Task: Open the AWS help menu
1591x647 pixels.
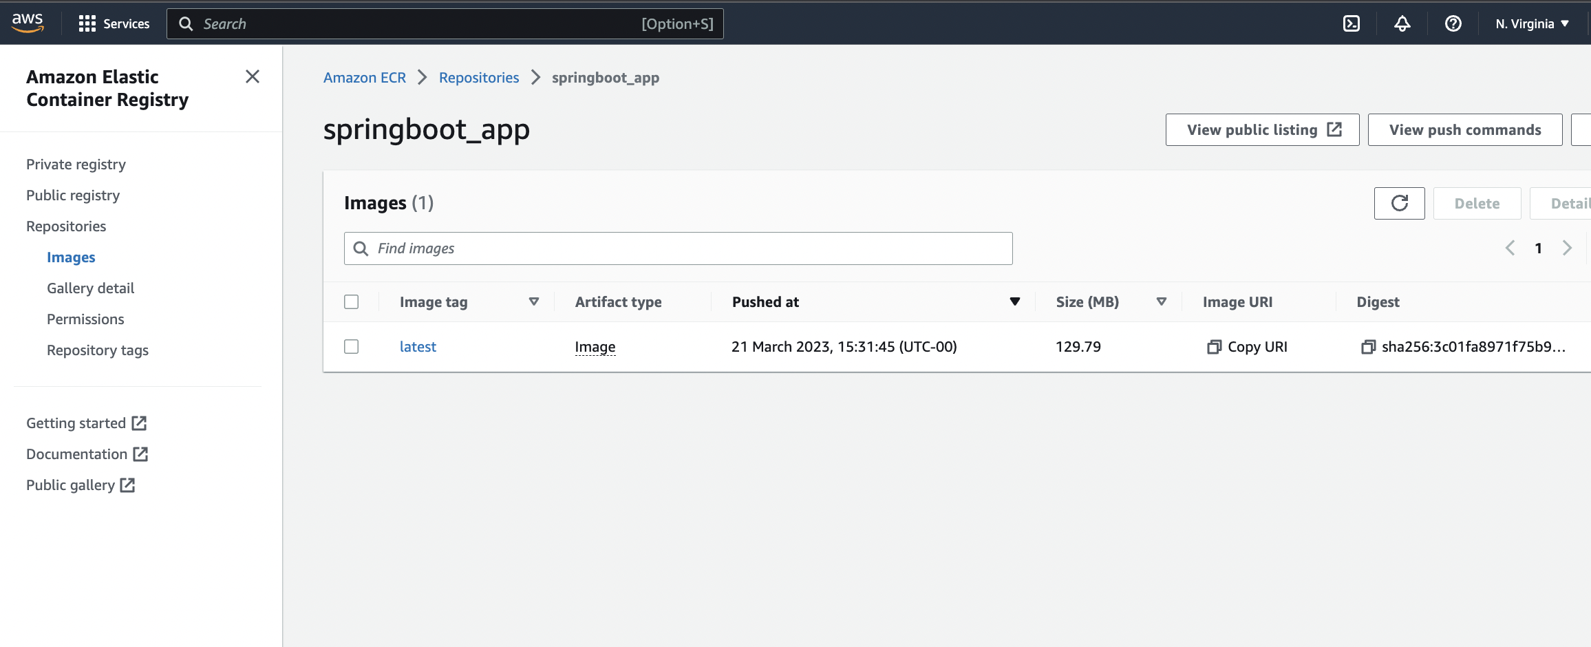Action: [x=1453, y=23]
